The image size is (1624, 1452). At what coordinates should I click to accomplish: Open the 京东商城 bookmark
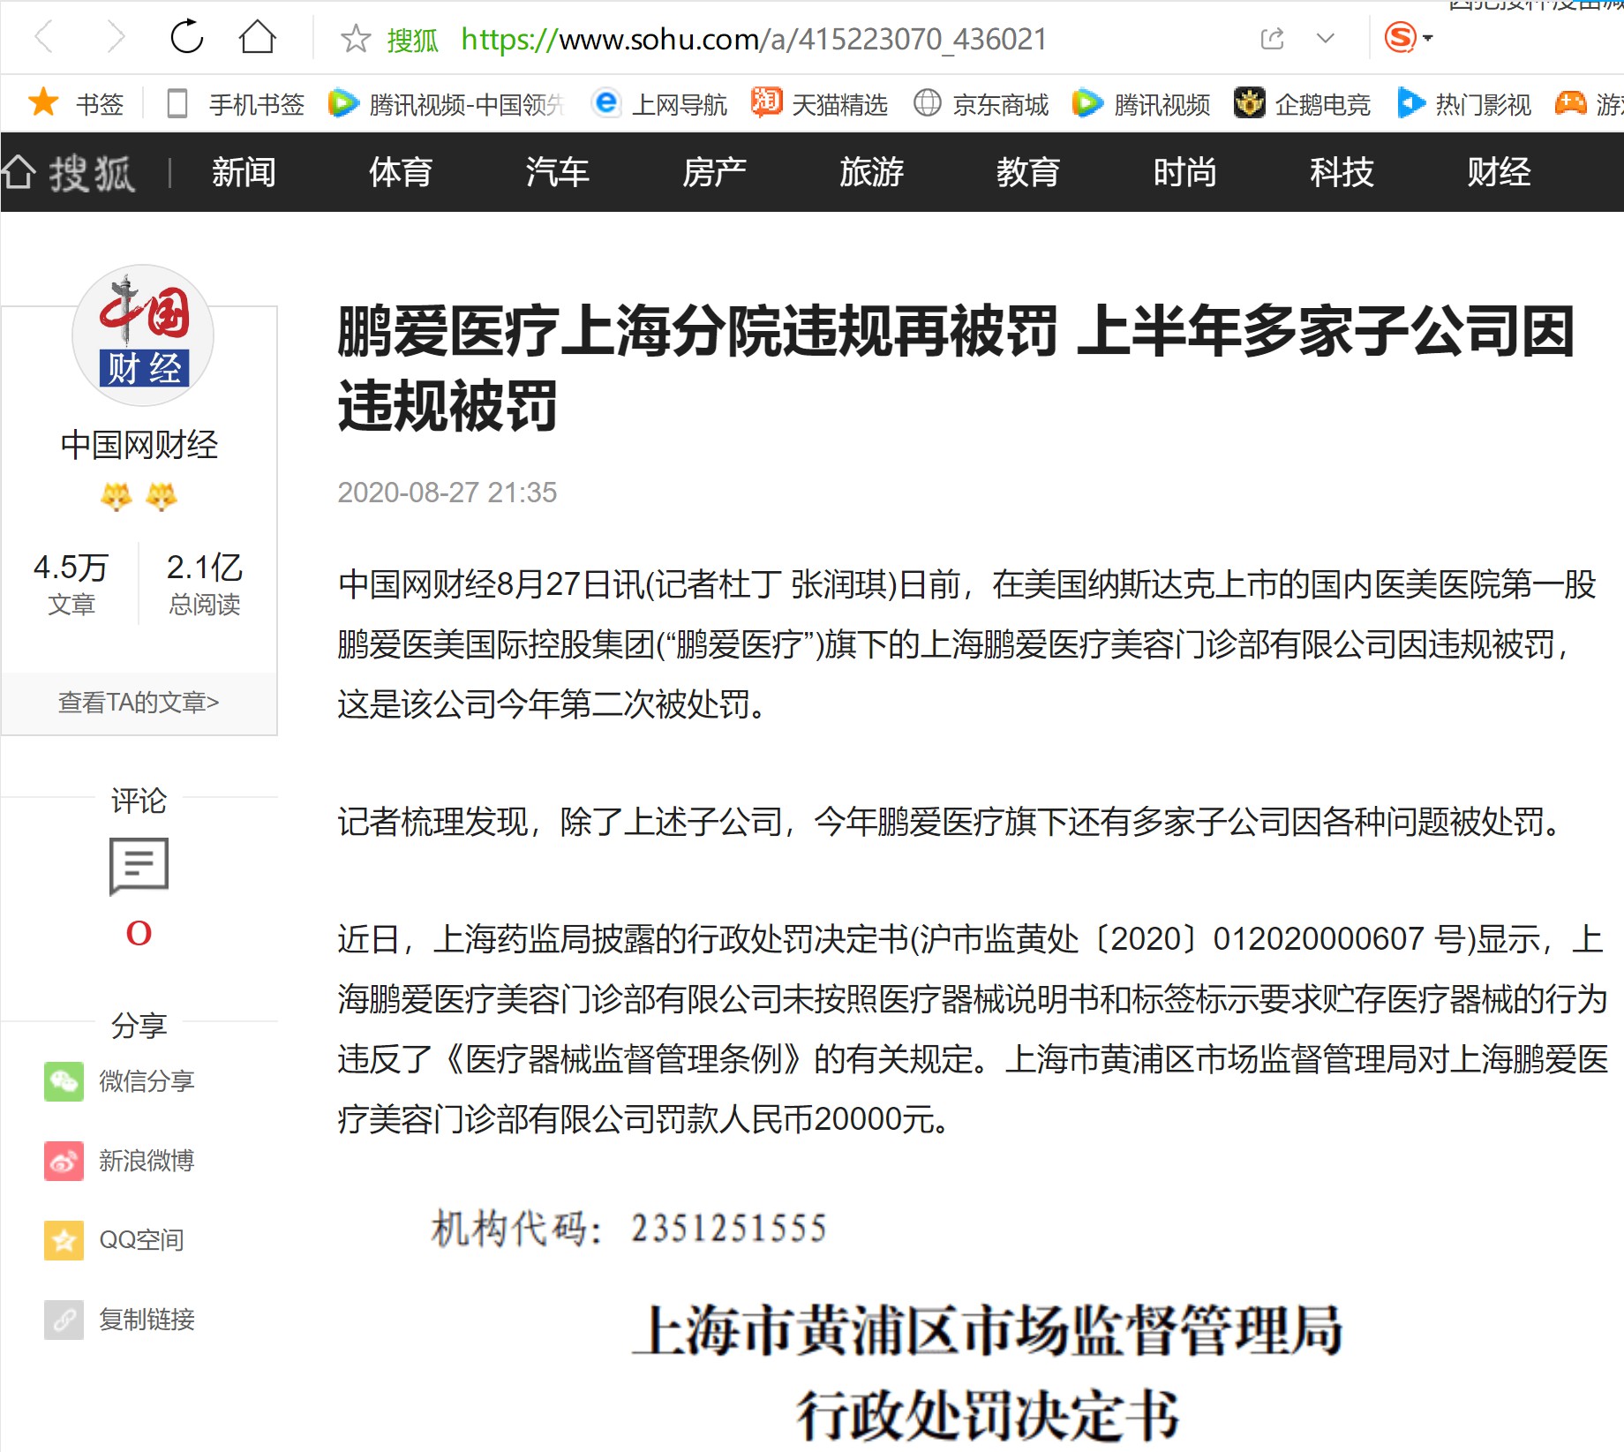pyautogui.click(x=981, y=104)
